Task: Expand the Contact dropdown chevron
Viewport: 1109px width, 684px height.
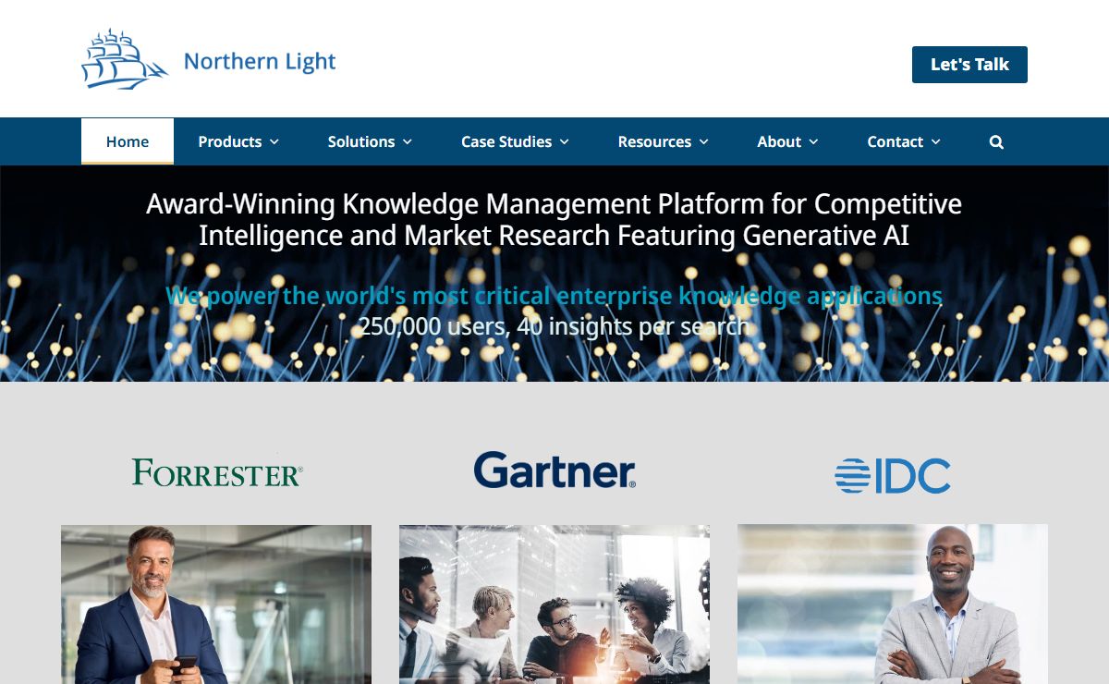Action: (x=935, y=141)
